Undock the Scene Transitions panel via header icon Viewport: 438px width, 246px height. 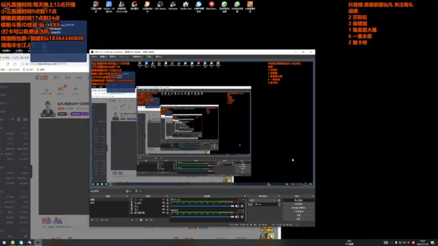tap(279, 196)
